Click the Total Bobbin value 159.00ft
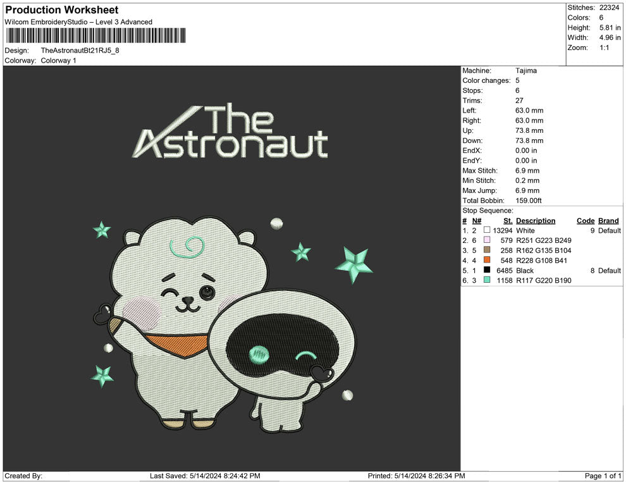Viewport: 626px width, 482px height. click(528, 201)
